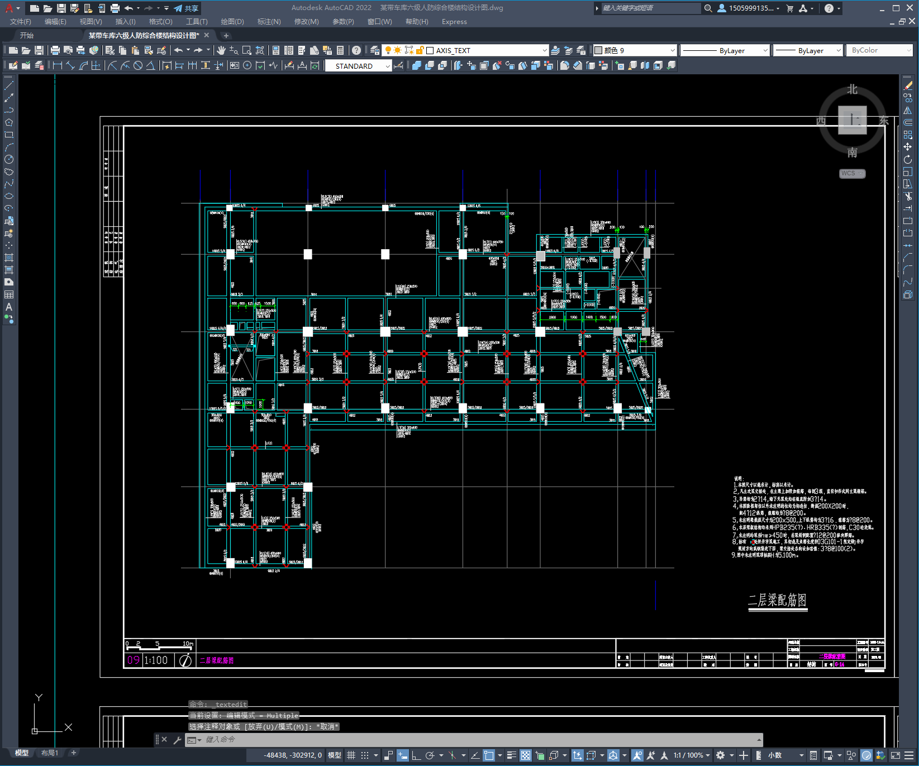Add a new drawing tab with plus button

pos(226,35)
